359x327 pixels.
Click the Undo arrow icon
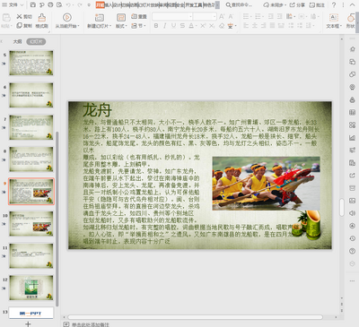68,4
